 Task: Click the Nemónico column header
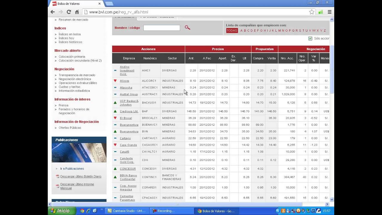pyautogui.click(x=150, y=58)
